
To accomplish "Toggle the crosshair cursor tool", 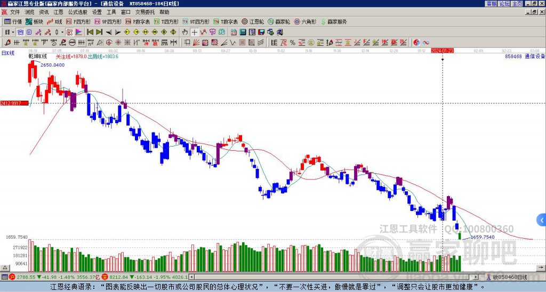I will tap(194, 32).
